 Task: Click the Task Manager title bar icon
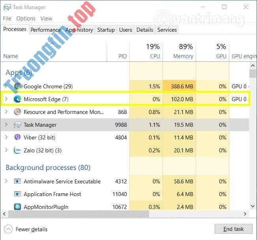point(7,7)
